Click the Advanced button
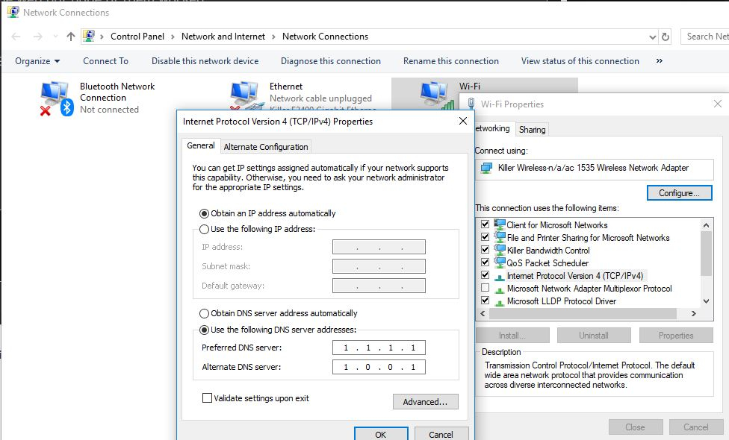Image resolution: width=729 pixels, height=440 pixels. tap(425, 401)
